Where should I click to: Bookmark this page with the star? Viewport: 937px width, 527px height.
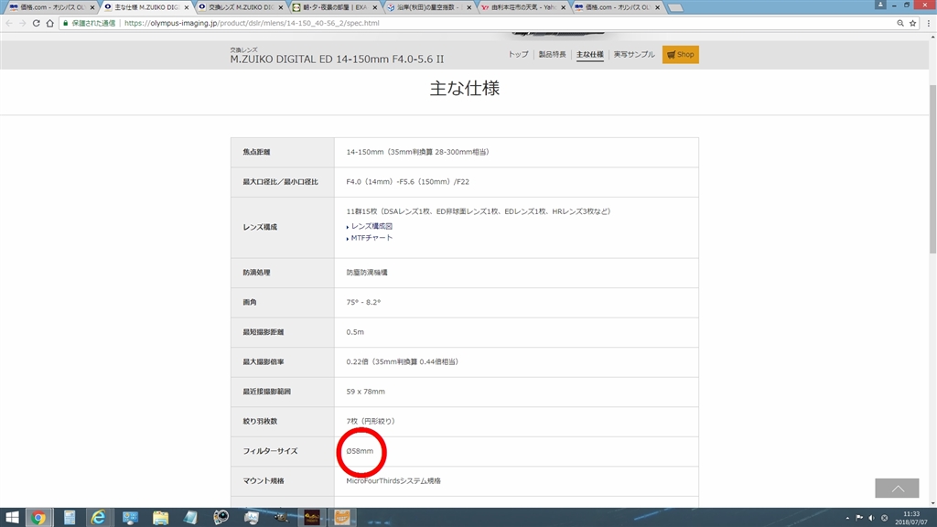[x=912, y=23]
